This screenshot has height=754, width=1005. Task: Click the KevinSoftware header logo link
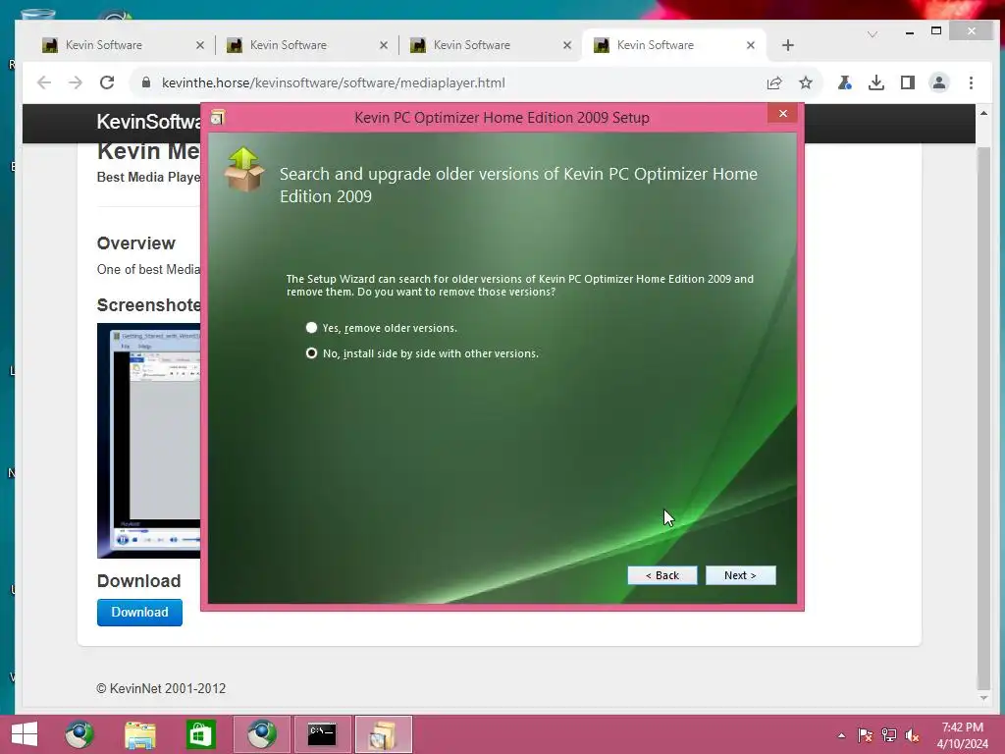pos(149,121)
